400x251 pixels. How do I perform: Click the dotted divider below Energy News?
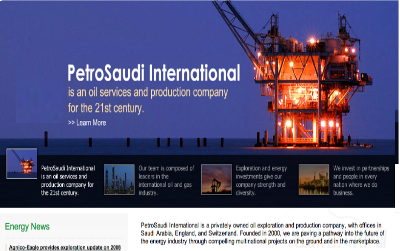tap(65, 238)
